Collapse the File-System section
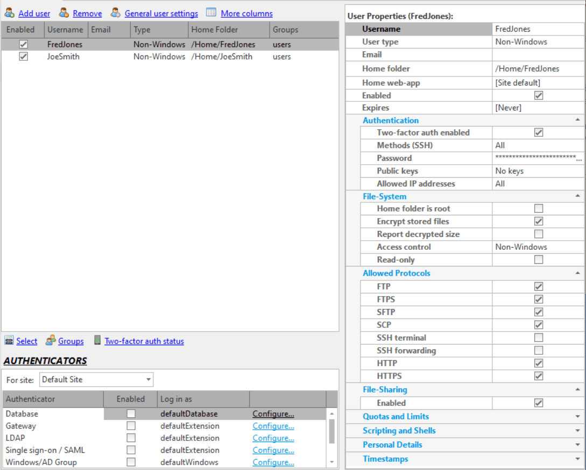This screenshot has height=470, width=586. click(x=577, y=196)
